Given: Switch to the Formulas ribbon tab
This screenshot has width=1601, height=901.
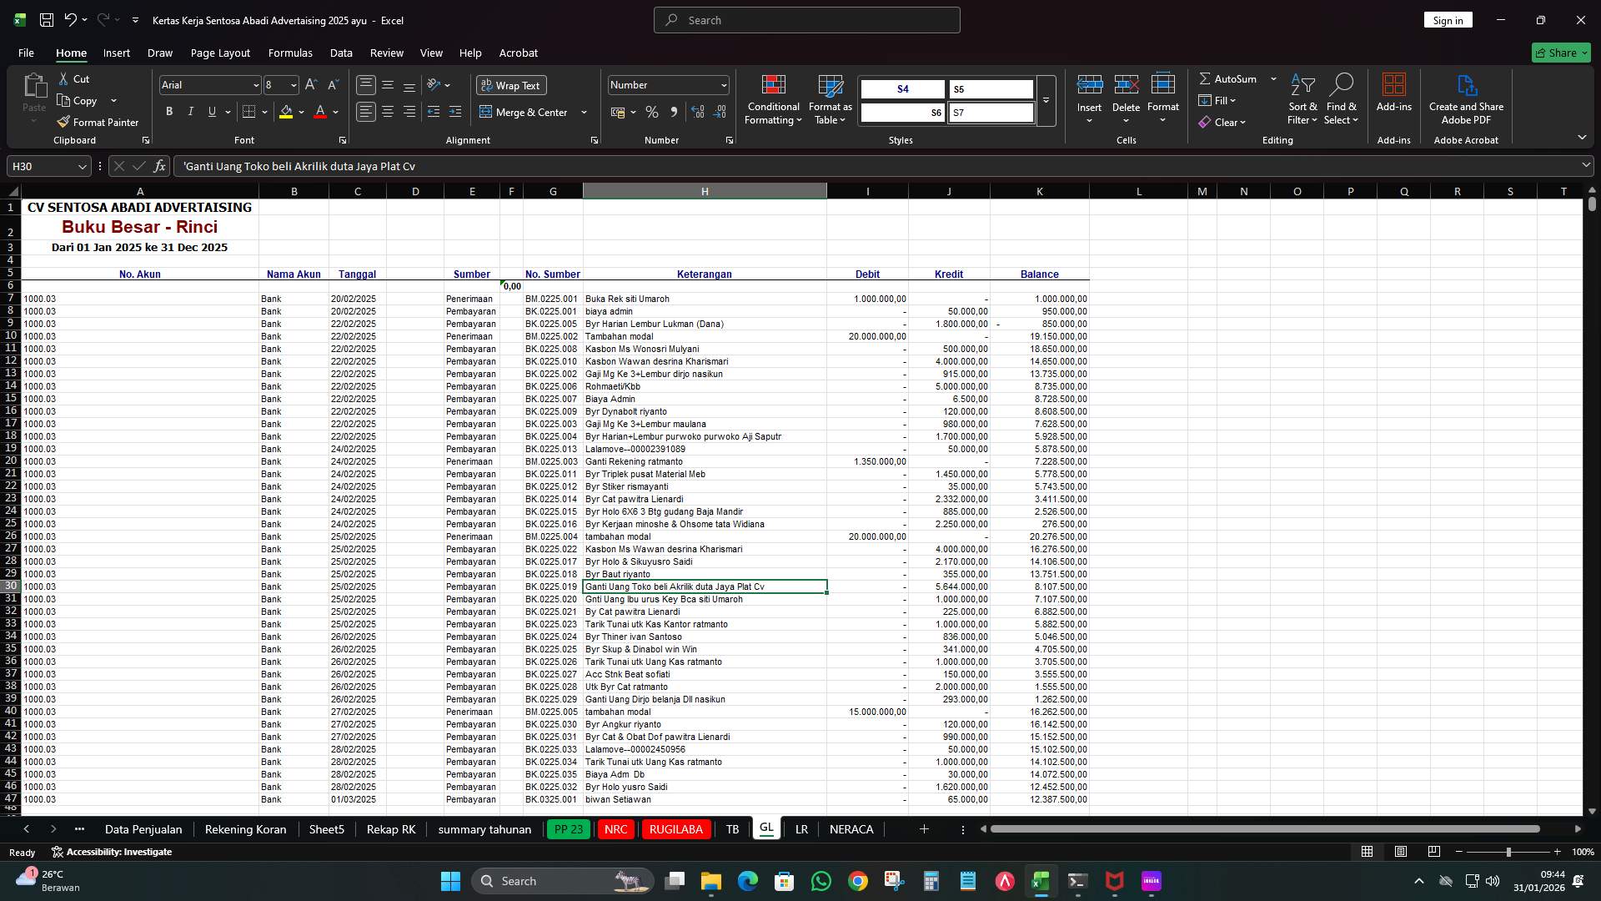Looking at the screenshot, I should [290, 53].
